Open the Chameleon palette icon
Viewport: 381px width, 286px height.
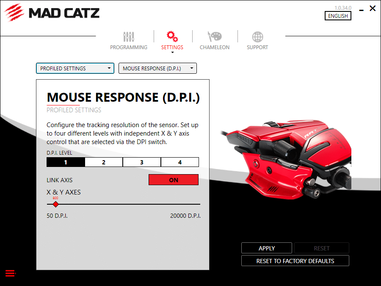tap(214, 36)
